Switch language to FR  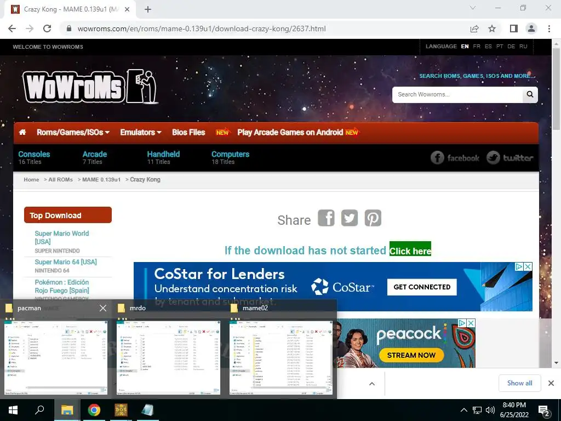pos(477,46)
